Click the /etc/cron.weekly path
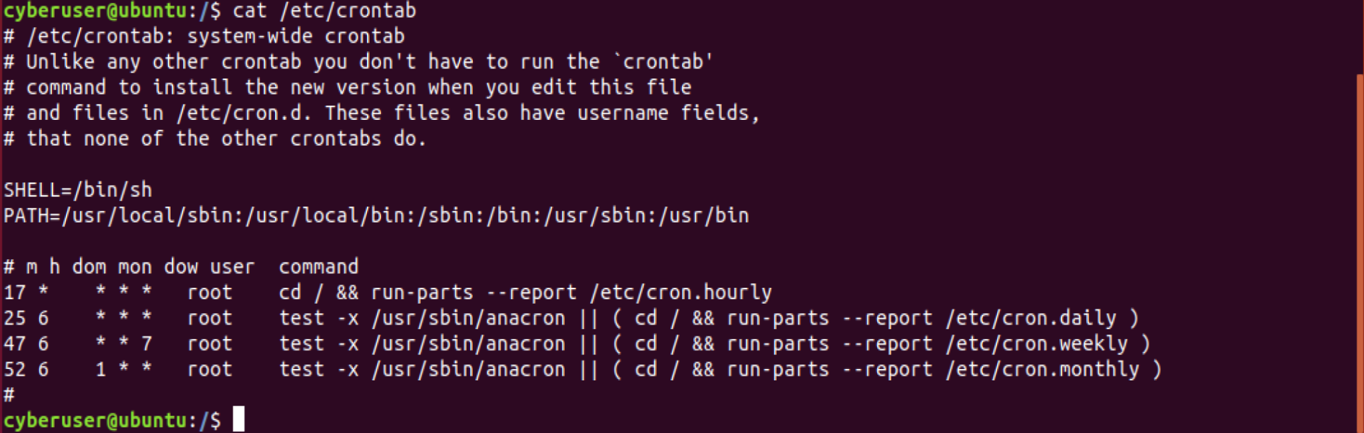The width and height of the screenshot is (1364, 433). [1037, 344]
